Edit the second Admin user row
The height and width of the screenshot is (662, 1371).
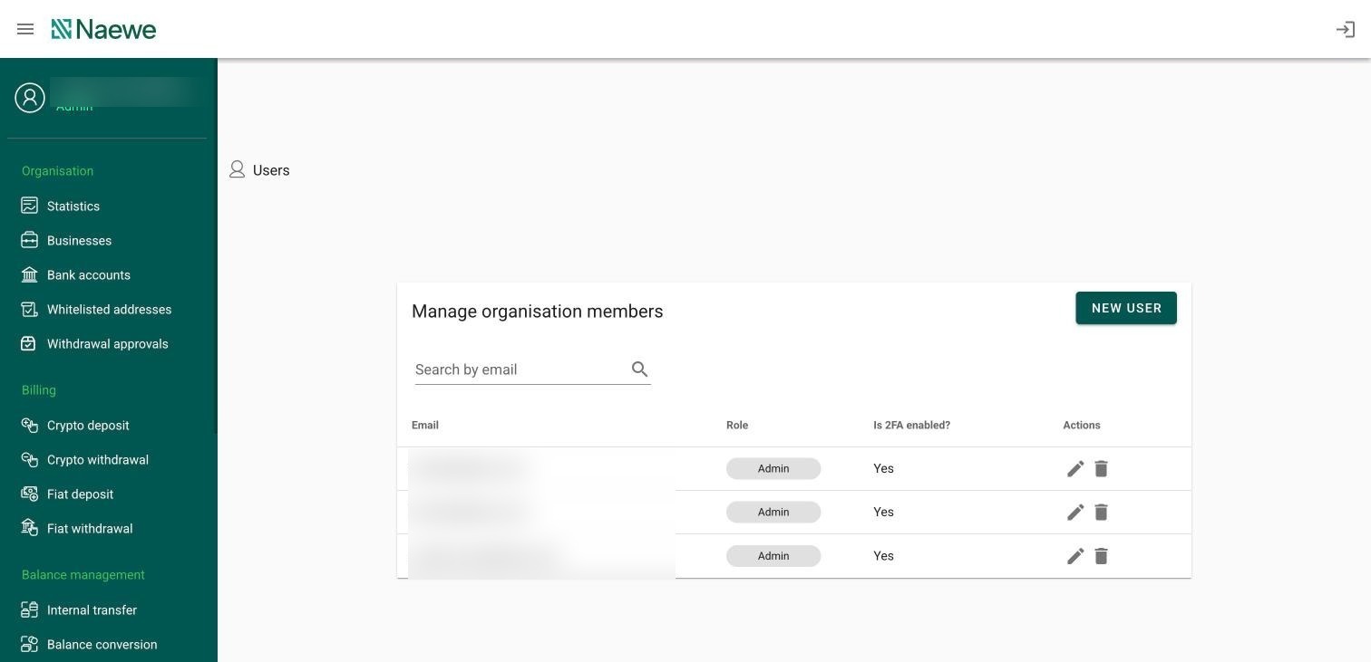click(1075, 512)
